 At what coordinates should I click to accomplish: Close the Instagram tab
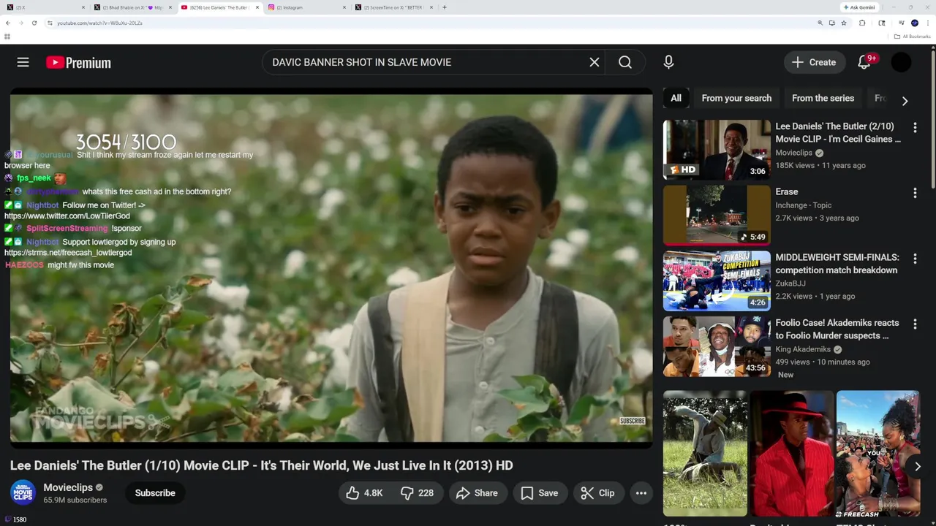pyautogui.click(x=344, y=7)
